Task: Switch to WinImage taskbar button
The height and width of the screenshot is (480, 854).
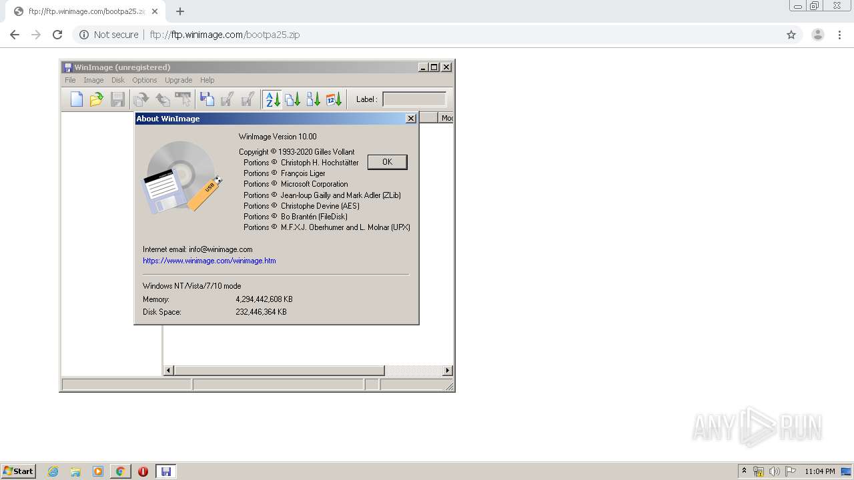Action: point(166,471)
